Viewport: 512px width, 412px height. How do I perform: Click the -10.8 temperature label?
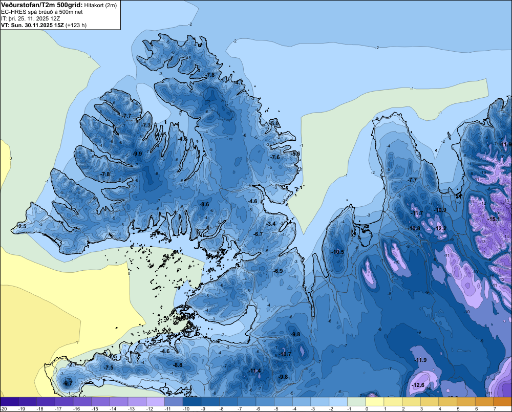(414, 229)
